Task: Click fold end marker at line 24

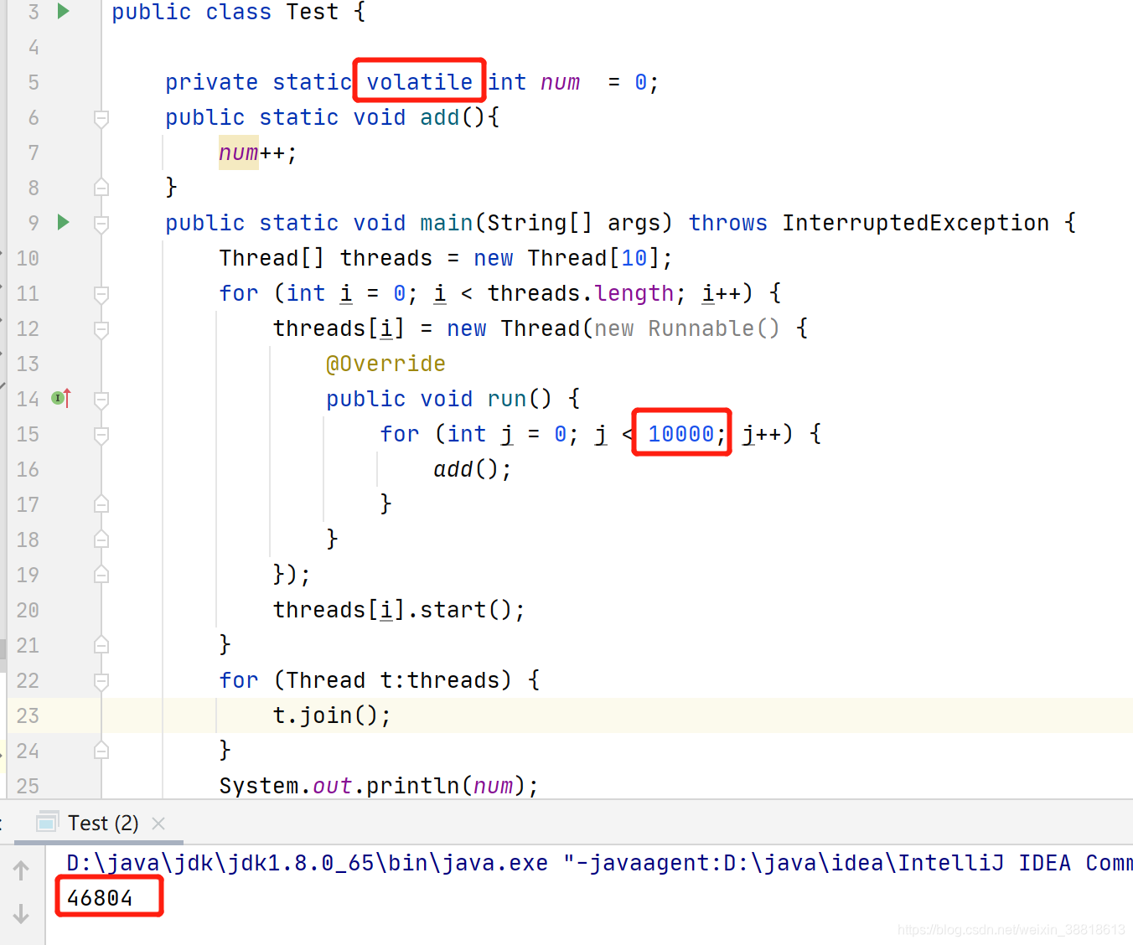Action: (101, 751)
